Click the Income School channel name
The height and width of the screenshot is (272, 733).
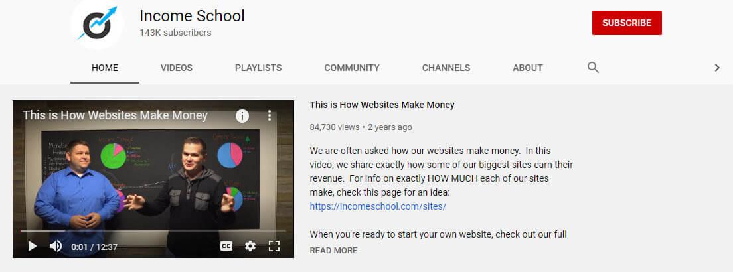(192, 16)
